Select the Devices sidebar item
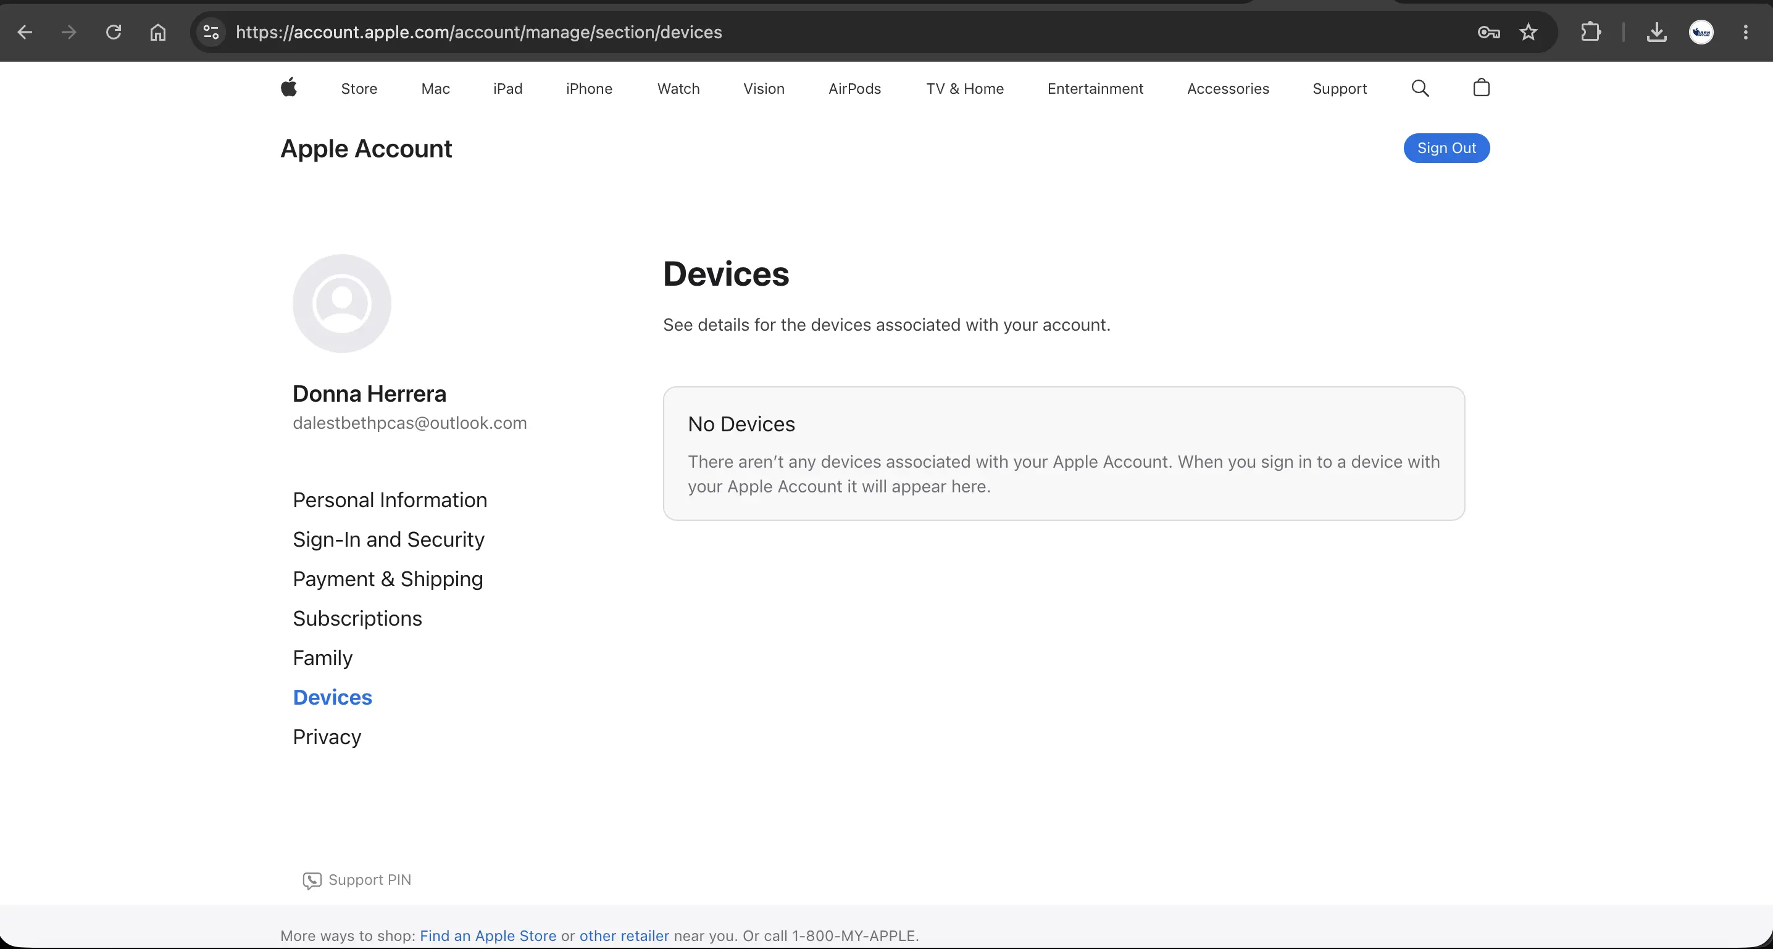 click(x=332, y=697)
